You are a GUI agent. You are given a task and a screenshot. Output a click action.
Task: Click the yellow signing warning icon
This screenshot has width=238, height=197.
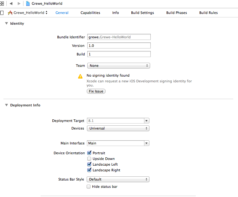[80, 76]
